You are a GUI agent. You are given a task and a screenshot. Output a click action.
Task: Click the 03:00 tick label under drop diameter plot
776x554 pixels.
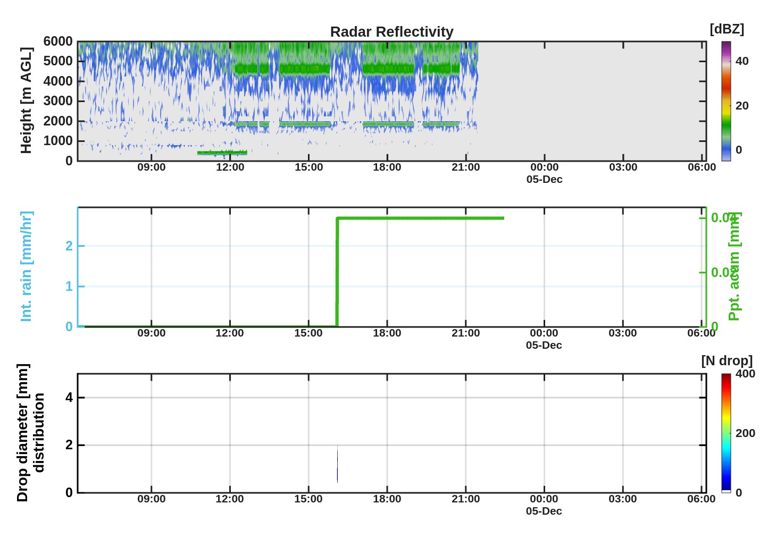(622, 499)
